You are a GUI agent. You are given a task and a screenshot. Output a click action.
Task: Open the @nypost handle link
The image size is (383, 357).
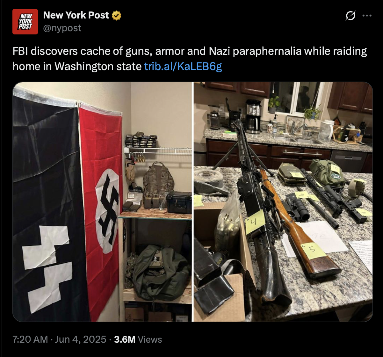click(x=62, y=28)
